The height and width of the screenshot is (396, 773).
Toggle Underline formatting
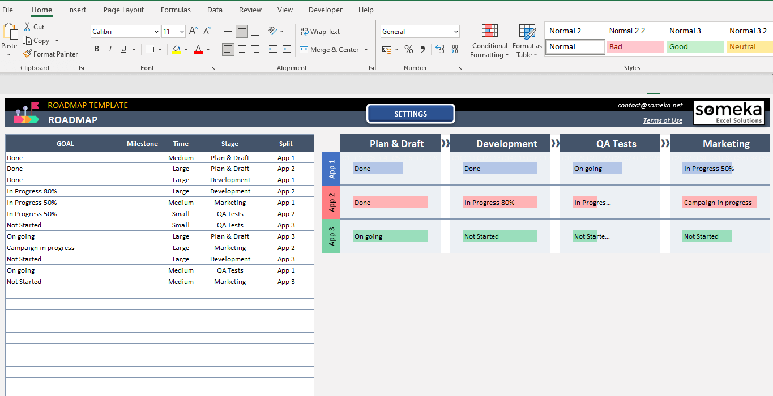[123, 49]
